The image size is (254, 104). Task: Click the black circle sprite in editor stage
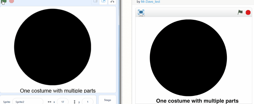tap(53, 47)
